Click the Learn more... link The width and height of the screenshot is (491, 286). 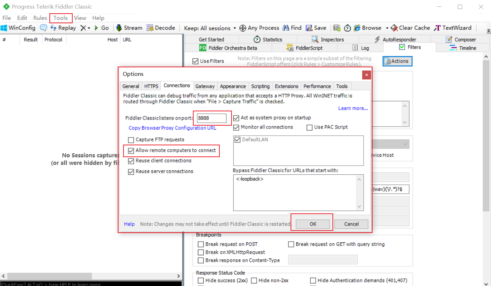pos(353,108)
